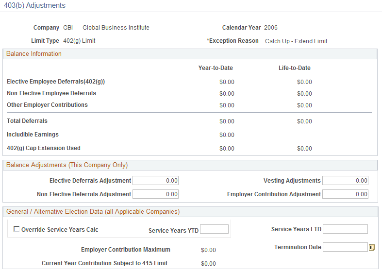Select the Balance Adjustments (This Company Only) header
382x273 pixels.
[x=67, y=165]
